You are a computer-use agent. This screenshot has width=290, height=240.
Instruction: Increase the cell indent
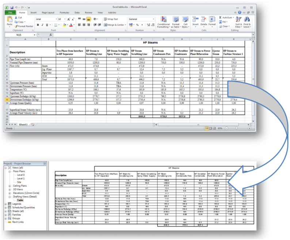(99, 25)
